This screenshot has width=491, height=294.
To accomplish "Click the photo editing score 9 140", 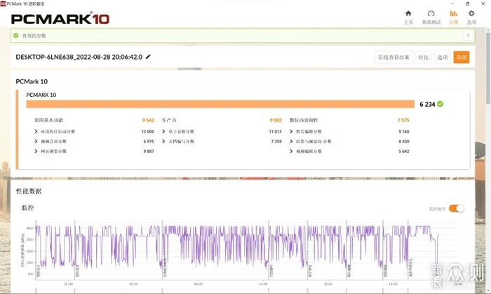I will point(404,131).
